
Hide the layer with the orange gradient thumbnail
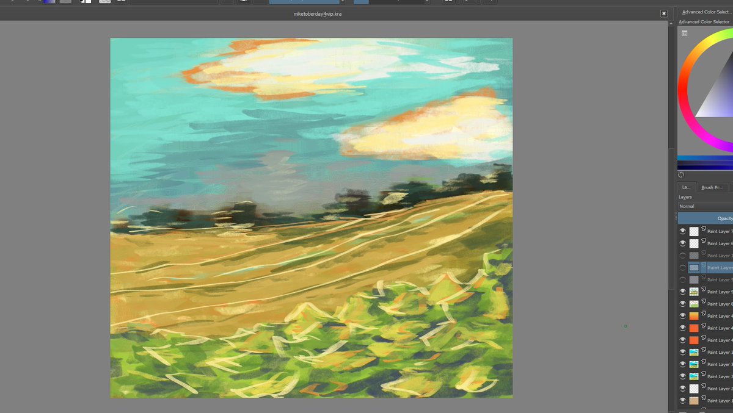click(683, 316)
